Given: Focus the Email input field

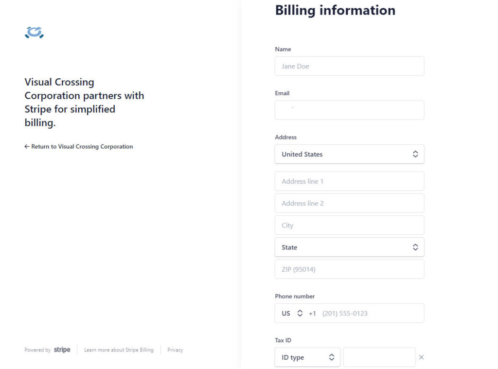Looking at the screenshot, I should click(349, 110).
